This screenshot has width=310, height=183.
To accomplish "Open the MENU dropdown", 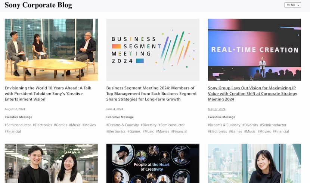I will [292, 5].
